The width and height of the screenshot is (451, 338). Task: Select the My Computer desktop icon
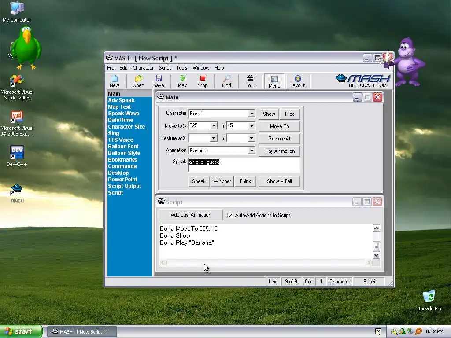17,11
